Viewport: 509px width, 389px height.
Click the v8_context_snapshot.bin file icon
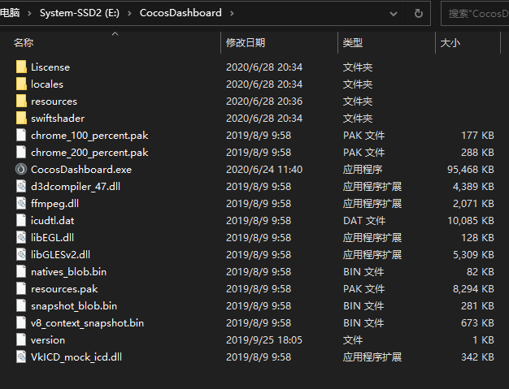[x=21, y=323]
